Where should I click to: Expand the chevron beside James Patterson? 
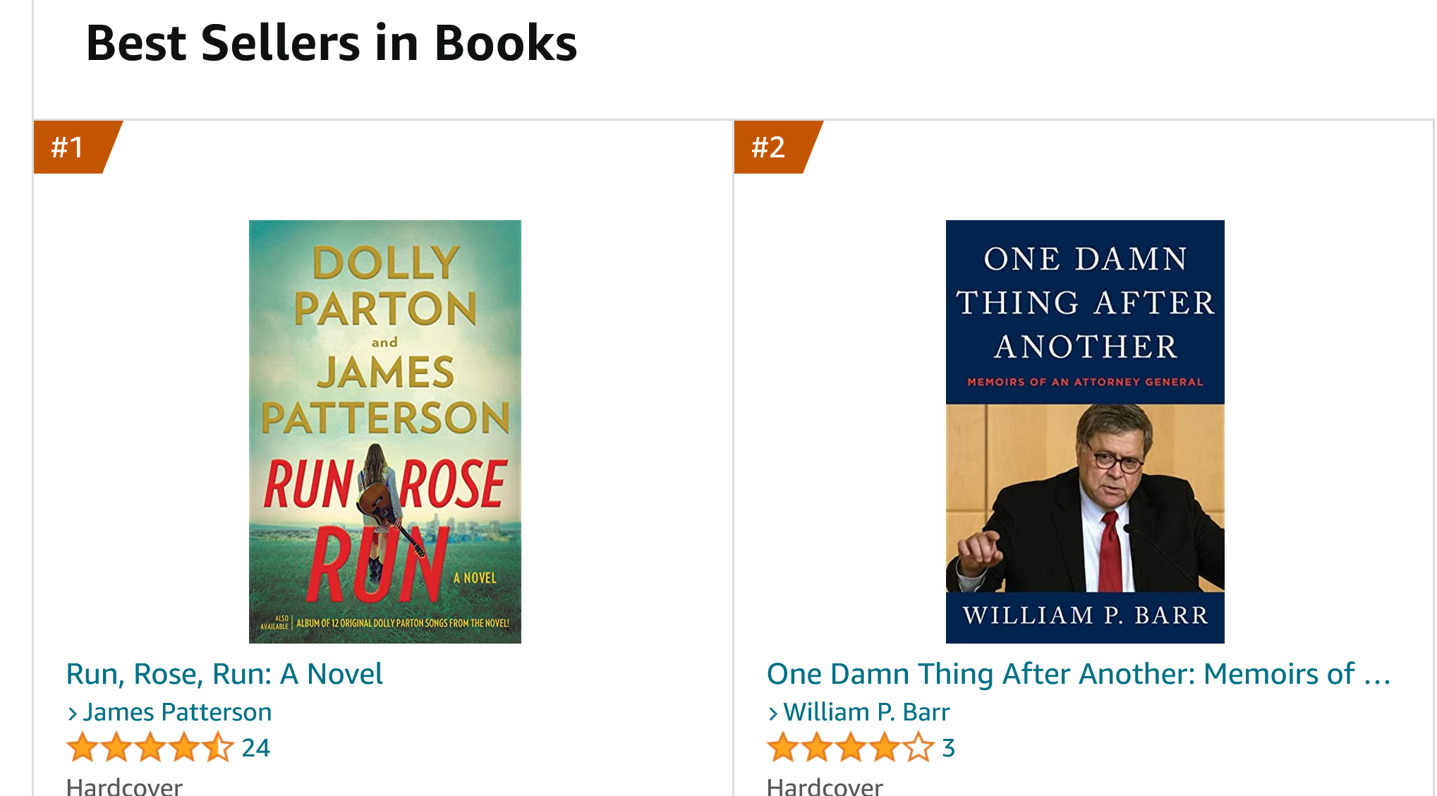point(72,714)
